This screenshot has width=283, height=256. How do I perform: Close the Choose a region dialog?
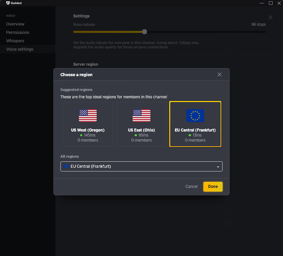[x=219, y=74]
